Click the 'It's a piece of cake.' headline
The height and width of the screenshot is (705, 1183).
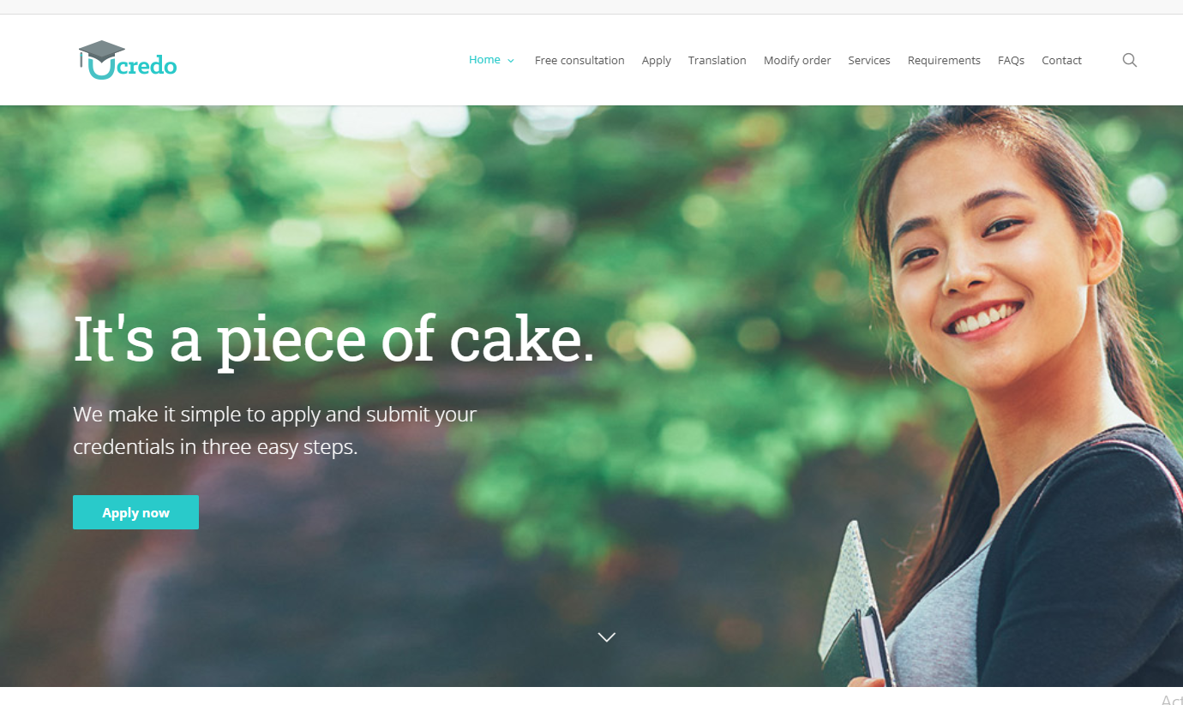pos(334,340)
